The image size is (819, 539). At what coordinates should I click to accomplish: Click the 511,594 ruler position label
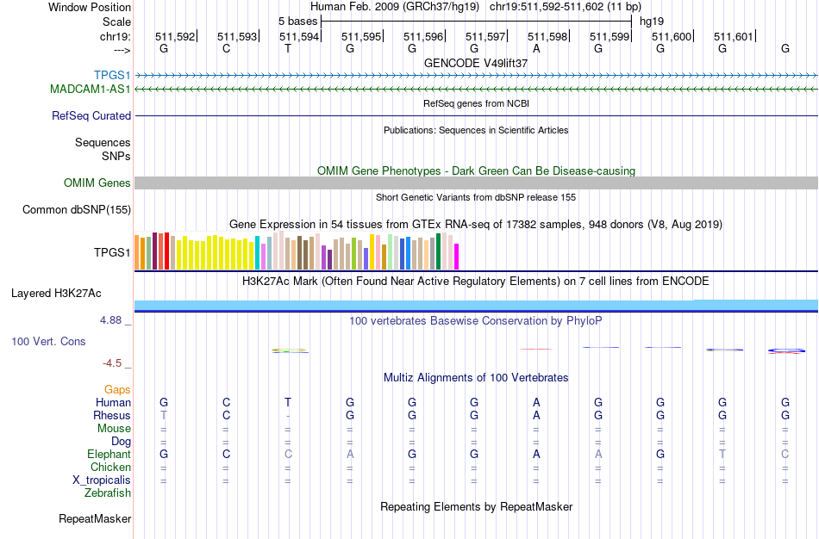click(x=299, y=36)
